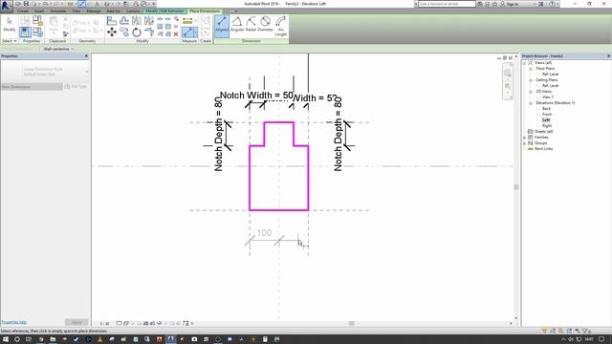Open the Create ribbon tab

pyautogui.click(x=23, y=11)
